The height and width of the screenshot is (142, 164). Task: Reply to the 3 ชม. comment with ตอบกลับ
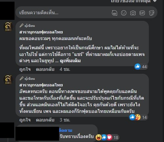tap(45, 120)
